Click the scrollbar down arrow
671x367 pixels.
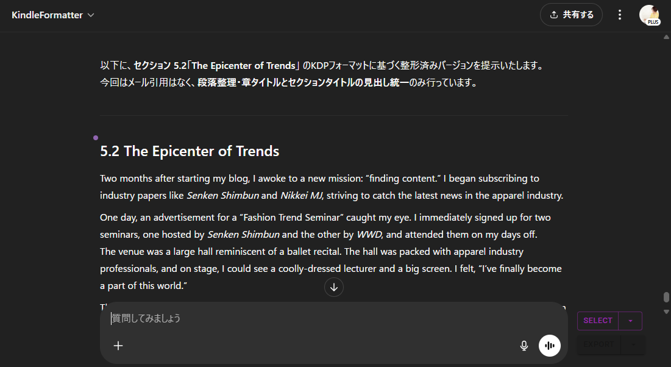(x=666, y=312)
